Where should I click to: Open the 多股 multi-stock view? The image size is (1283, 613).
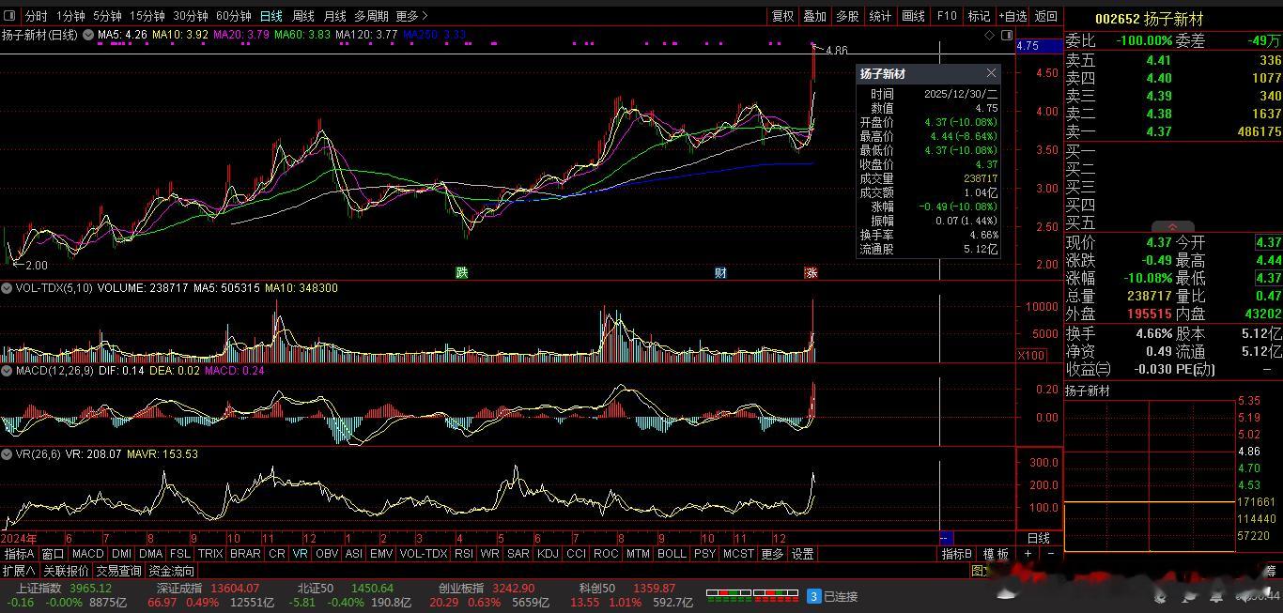847,16
